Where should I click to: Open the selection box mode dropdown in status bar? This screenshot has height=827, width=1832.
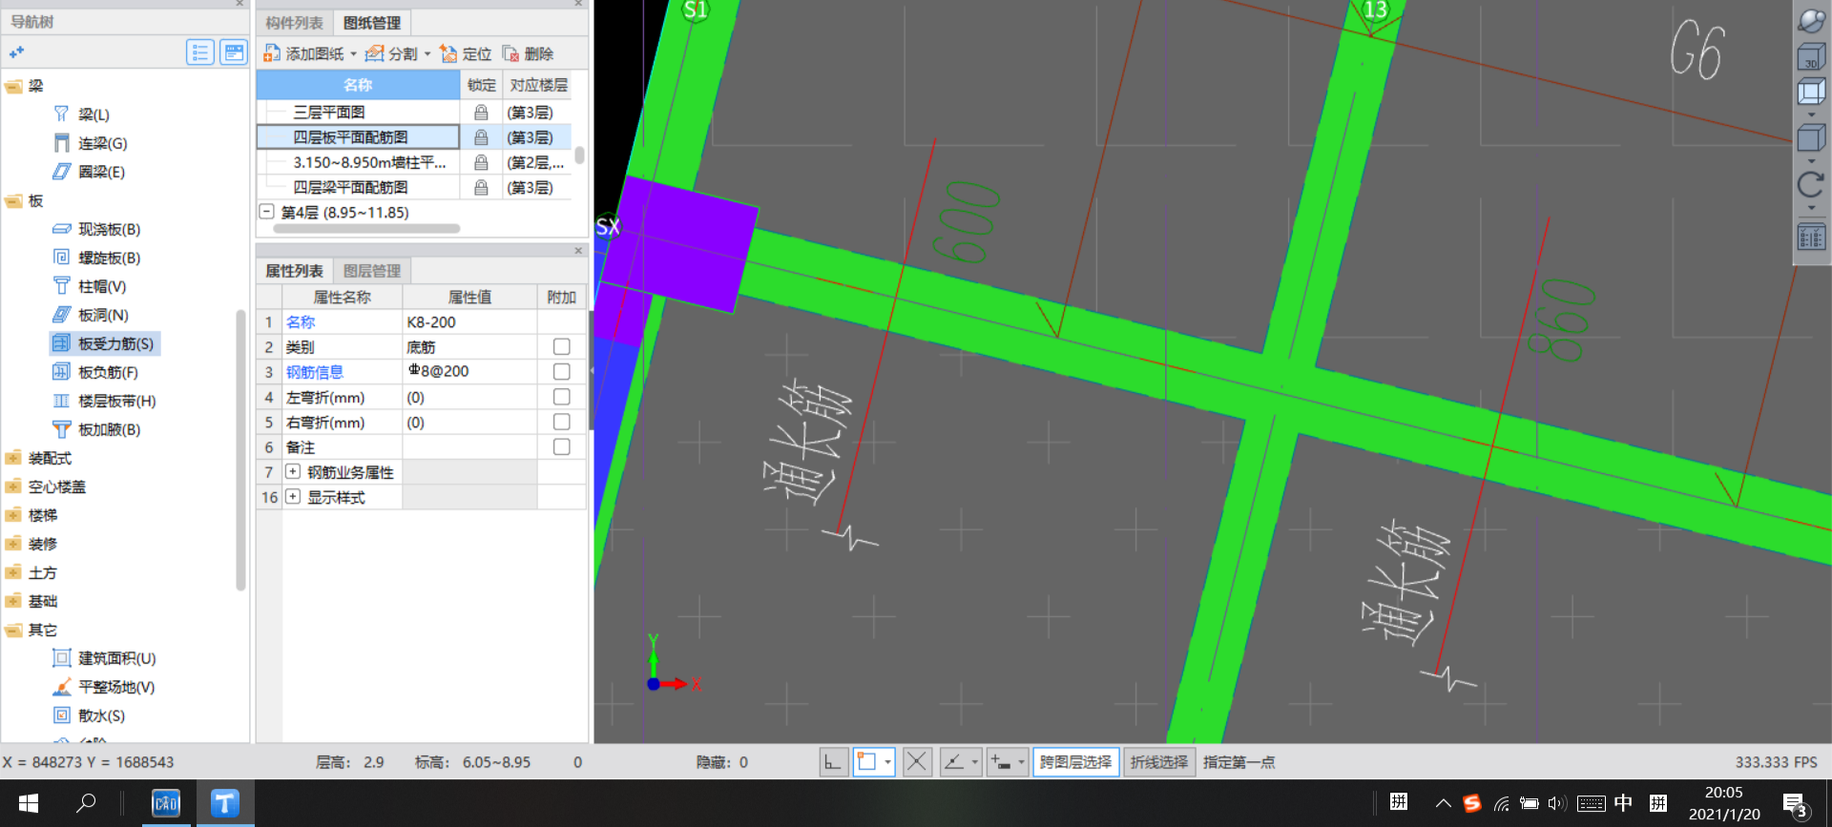click(x=887, y=762)
